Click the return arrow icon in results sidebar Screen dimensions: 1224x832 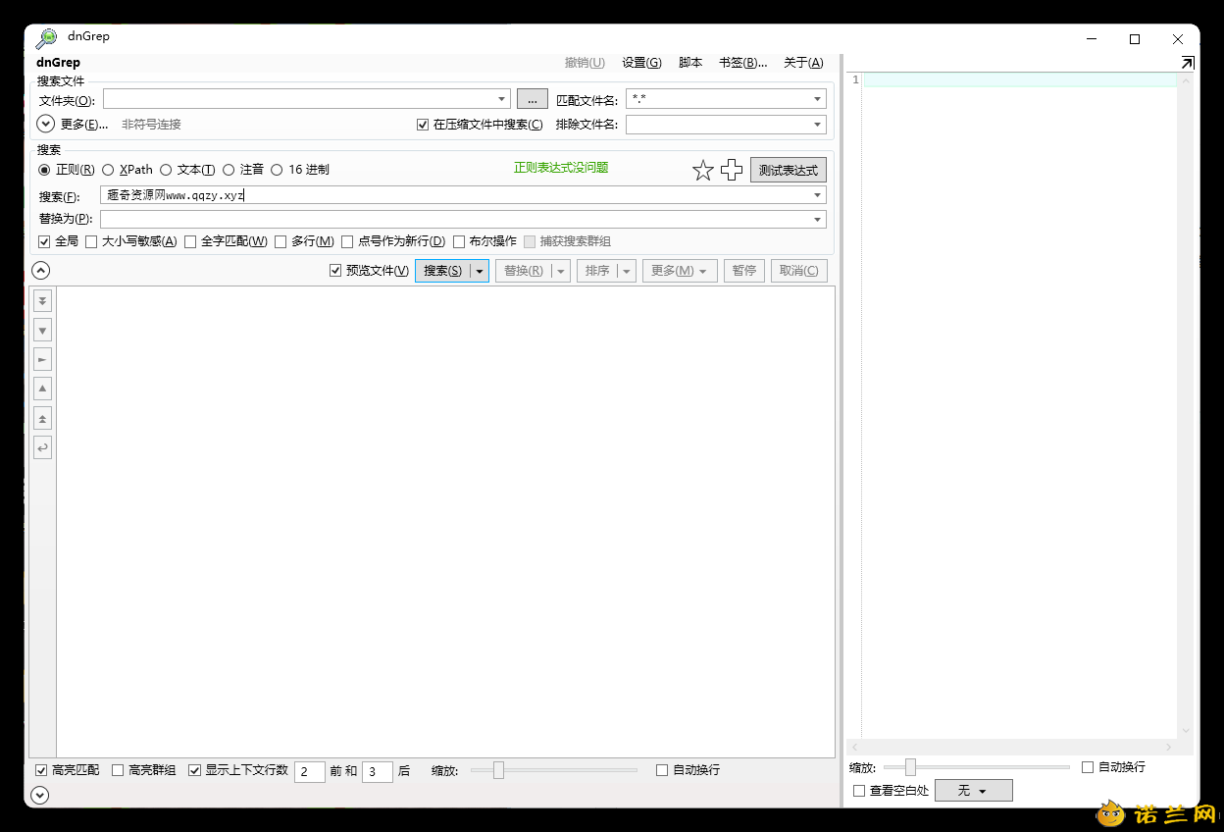[x=42, y=447]
